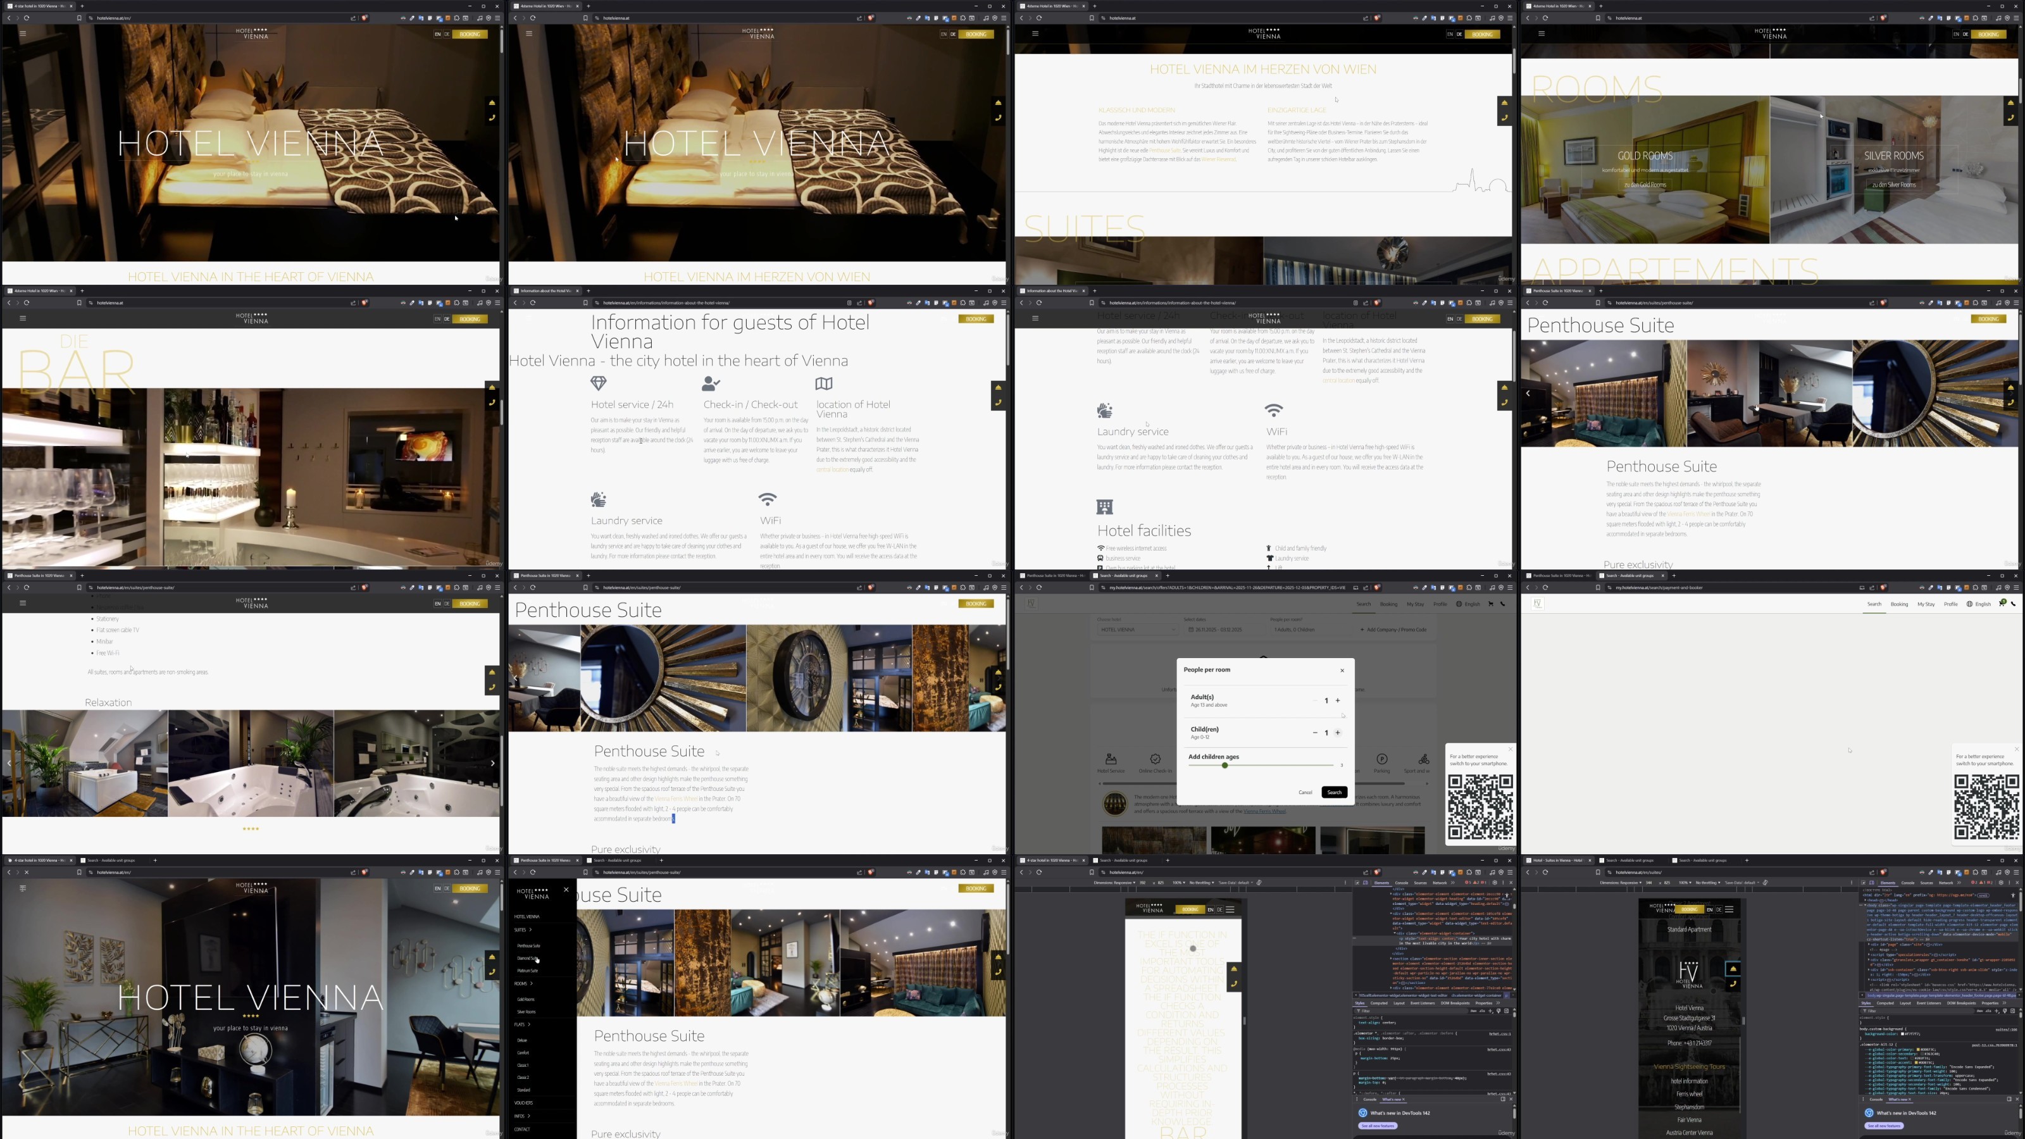Screen dimensions: 2025x1139
Task: Close the People per room dialog
Action: 1342,671
